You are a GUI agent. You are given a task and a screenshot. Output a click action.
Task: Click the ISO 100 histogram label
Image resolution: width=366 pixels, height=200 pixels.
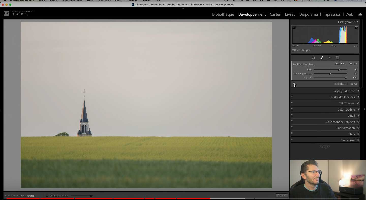click(x=295, y=46)
